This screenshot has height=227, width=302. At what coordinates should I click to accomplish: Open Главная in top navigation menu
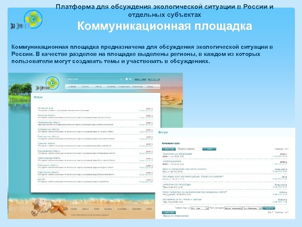pos(72,87)
